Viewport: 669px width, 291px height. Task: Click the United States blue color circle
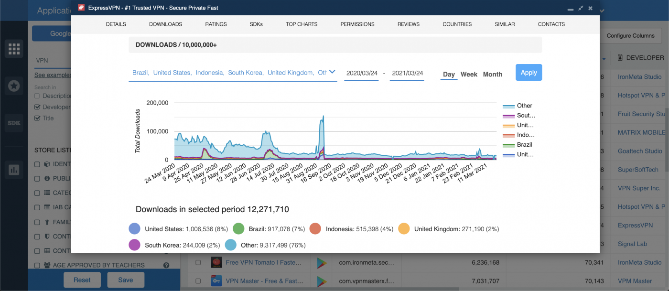tap(135, 229)
